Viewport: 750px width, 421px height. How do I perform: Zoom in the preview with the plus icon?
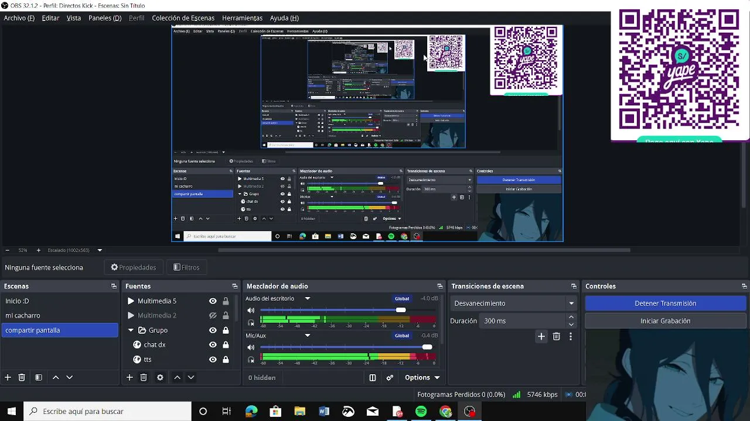[x=39, y=250]
